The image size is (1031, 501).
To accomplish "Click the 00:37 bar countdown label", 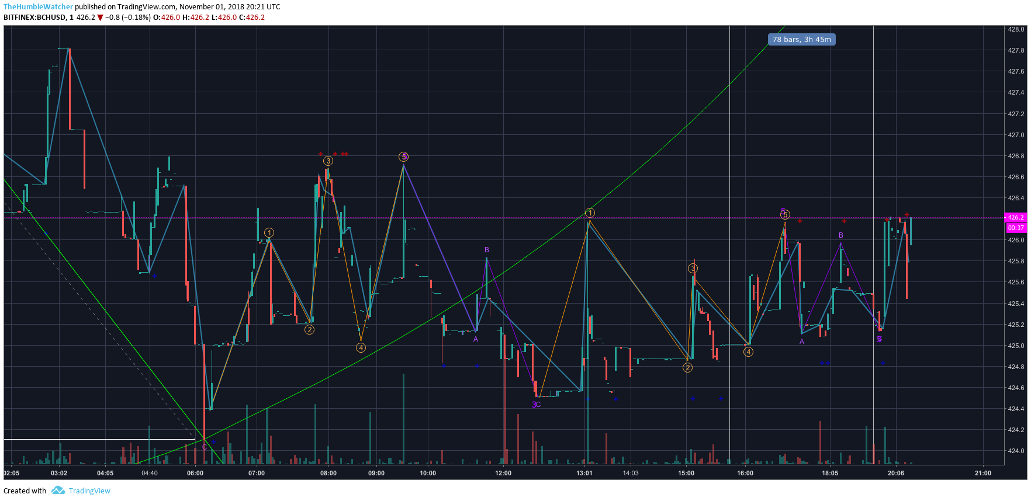I will coord(1016,228).
